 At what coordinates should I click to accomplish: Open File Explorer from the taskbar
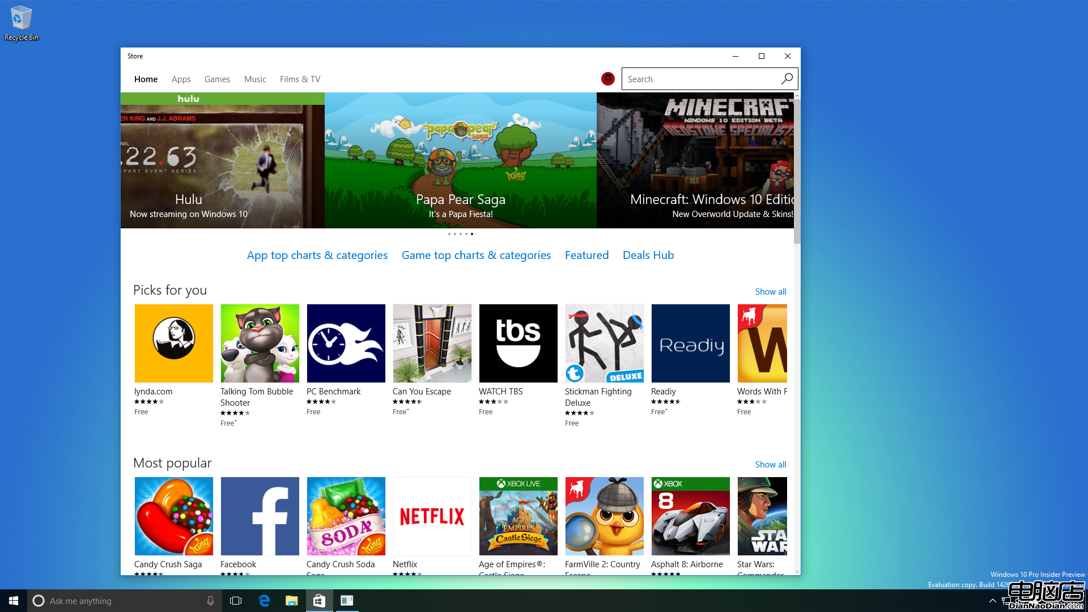tap(291, 601)
